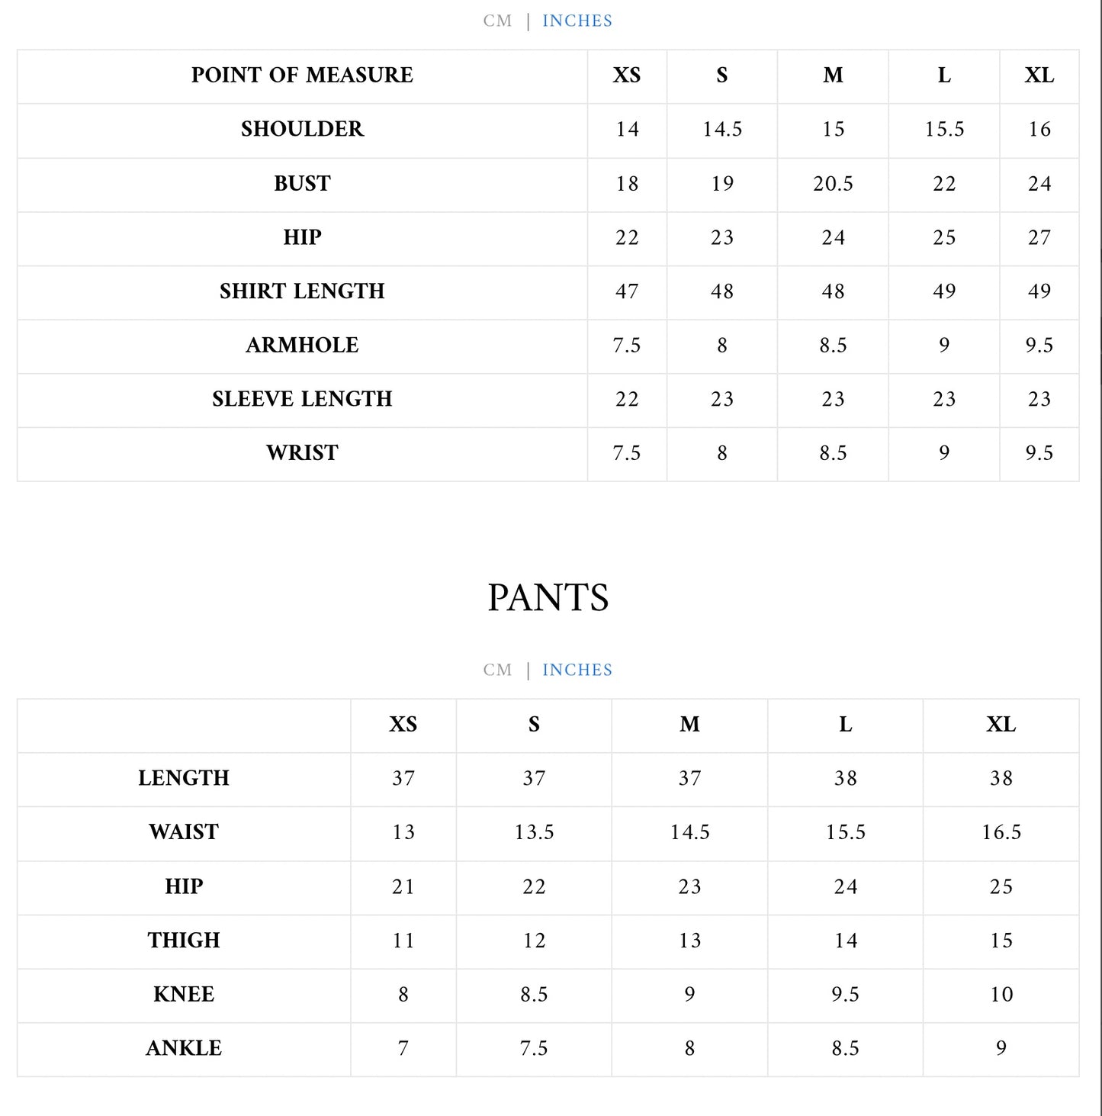Select the BUST row label
This screenshot has height=1116, width=1102.
pyautogui.click(x=302, y=183)
